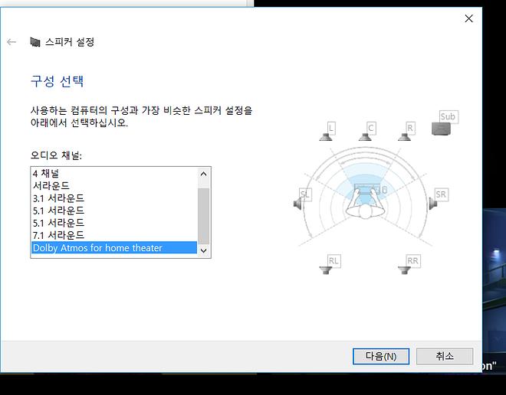Click the audio channel list scrollbar thumb
The image size is (506, 395).
pos(204,216)
